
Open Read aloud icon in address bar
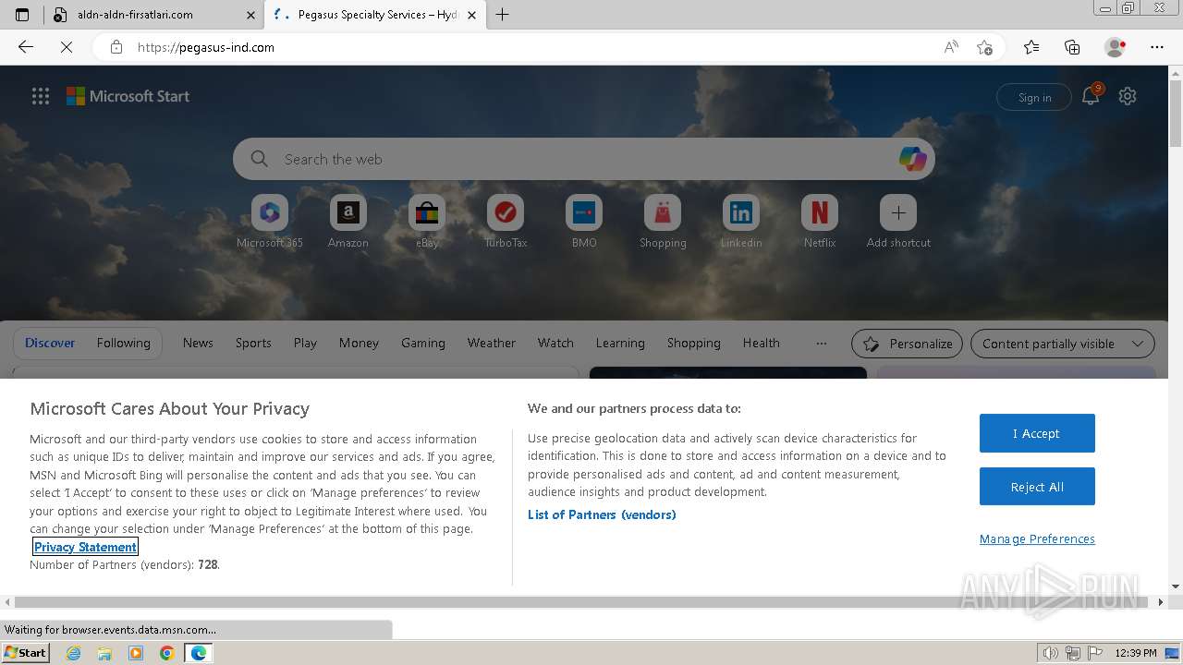[x=951, y=47]
